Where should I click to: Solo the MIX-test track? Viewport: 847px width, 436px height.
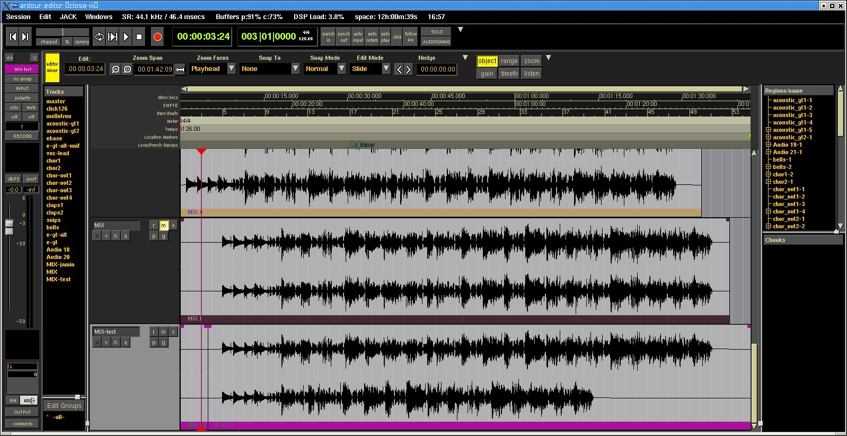(x=173, y=332)
